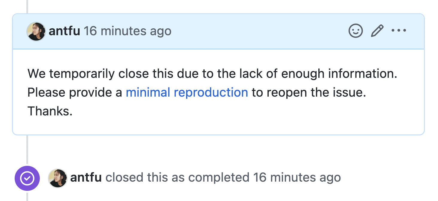Click the "to reopen the issue" text
Screen dimensions: 438x201
pyautogui.click(x=309, y=92)
